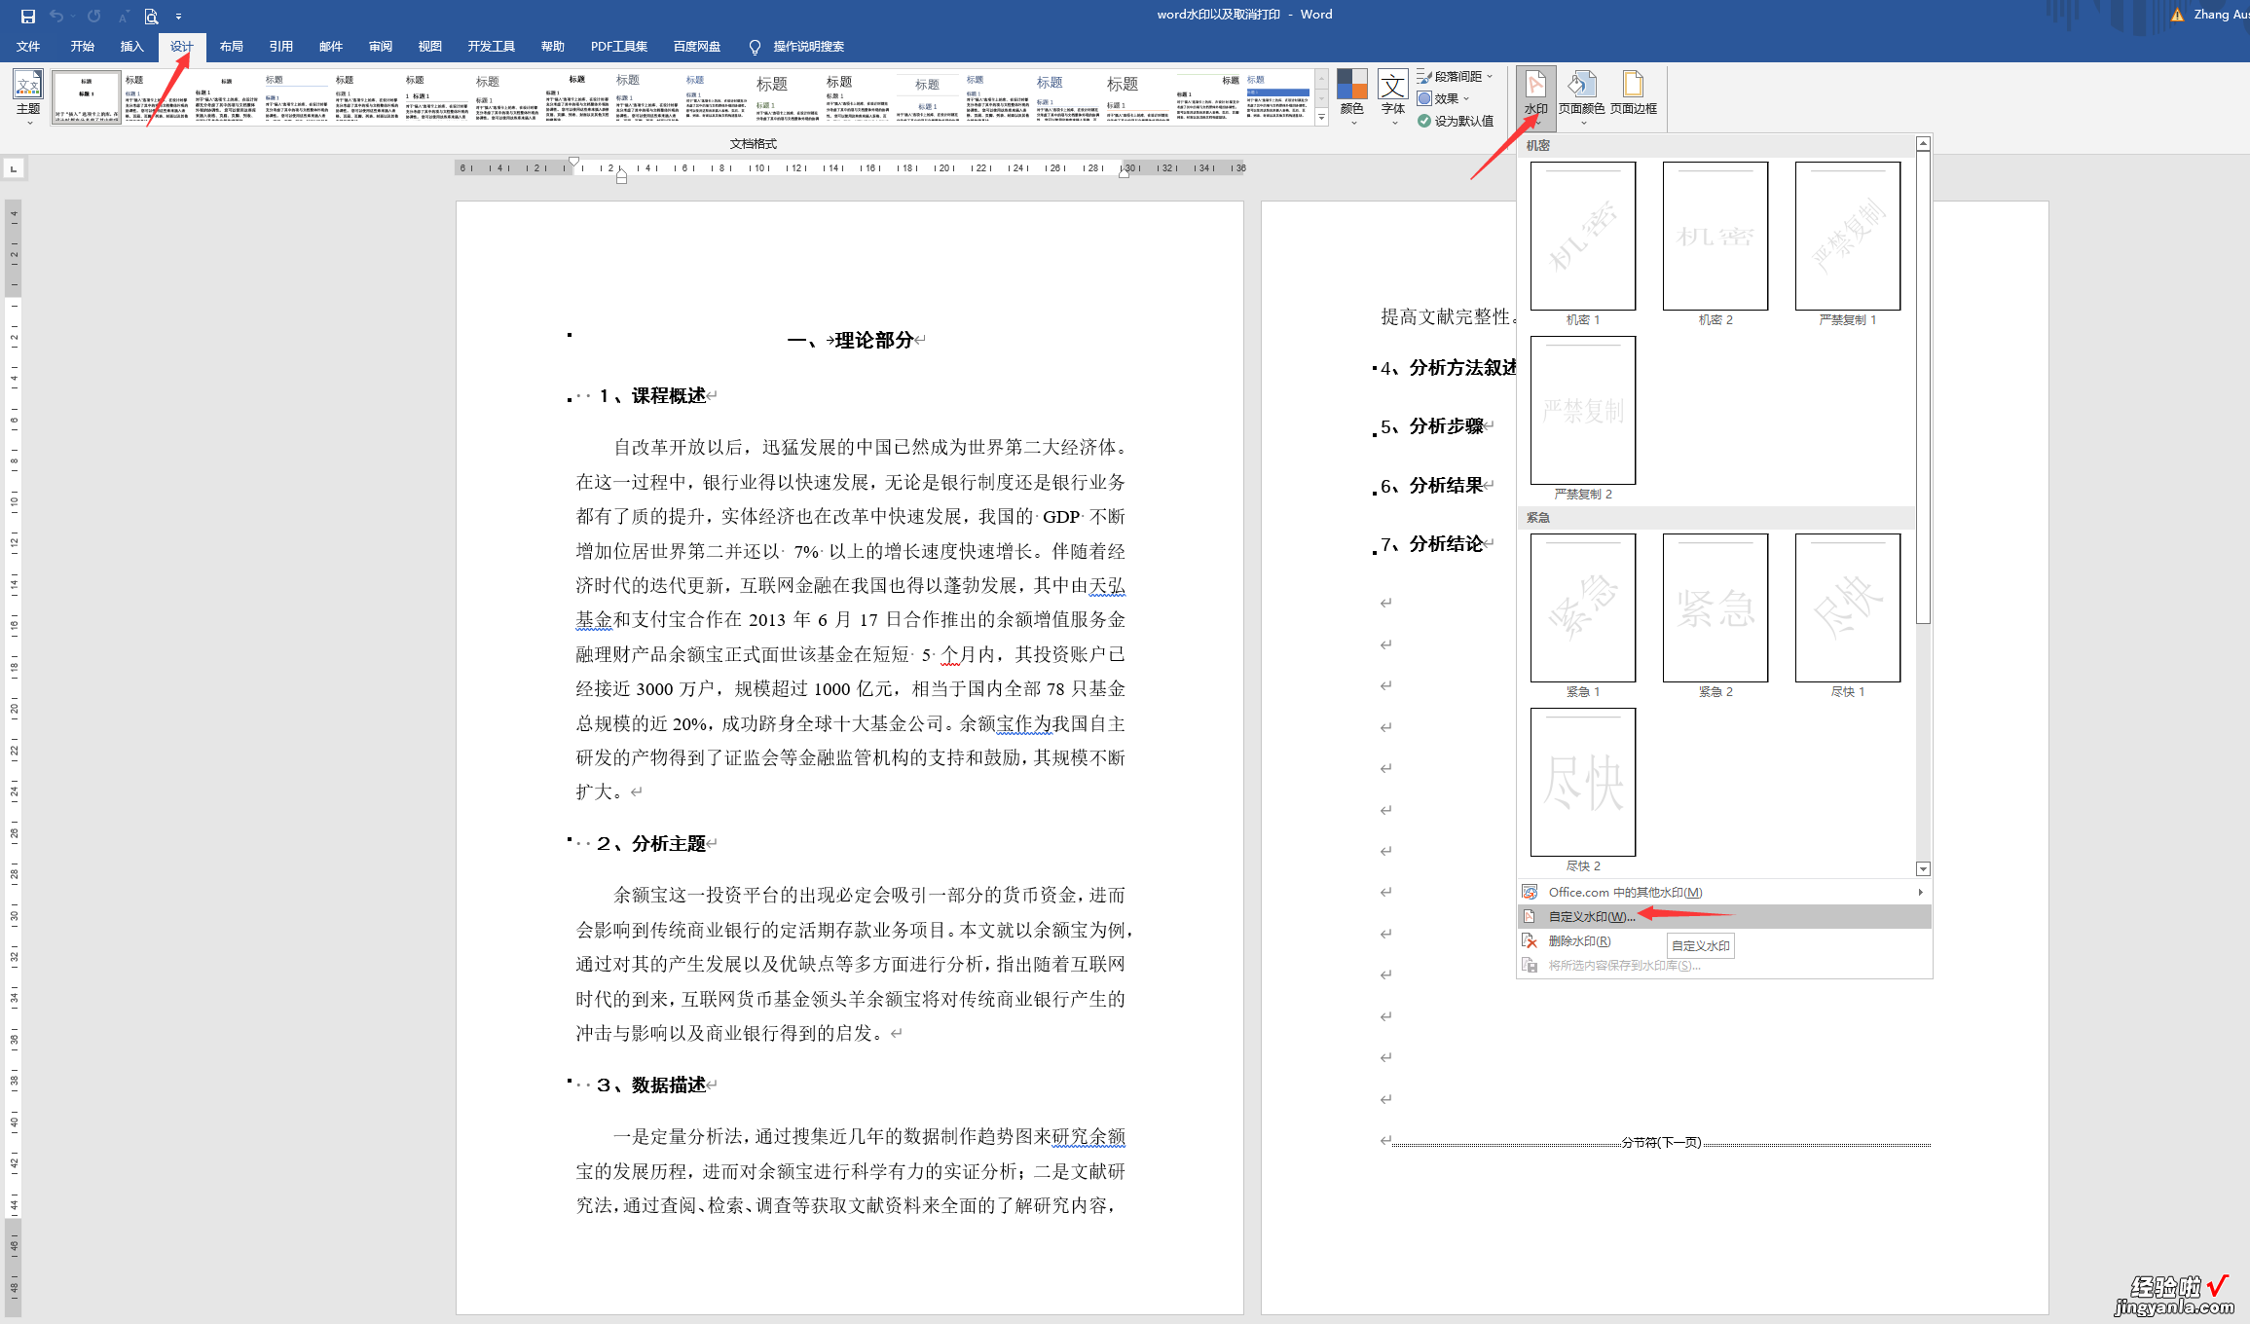This screenshot has height=1324, width=2250.
Task: Click the Redo circular arrow icon
Action: 93,16
